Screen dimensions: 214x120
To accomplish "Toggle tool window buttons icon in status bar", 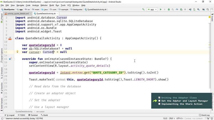I will pos(2,118).
